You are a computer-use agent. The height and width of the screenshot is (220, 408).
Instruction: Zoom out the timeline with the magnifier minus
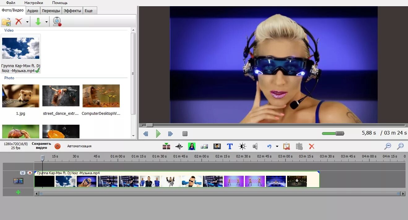point(388,146)
